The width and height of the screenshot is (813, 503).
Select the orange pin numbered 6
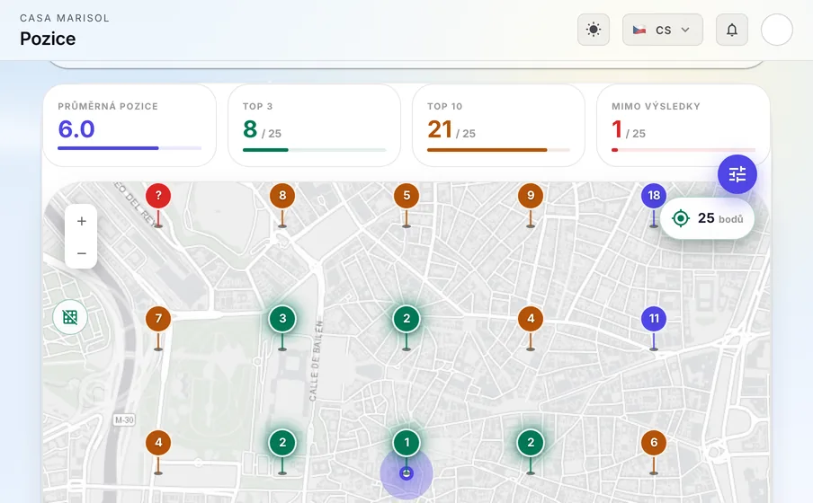coord(654,443)
